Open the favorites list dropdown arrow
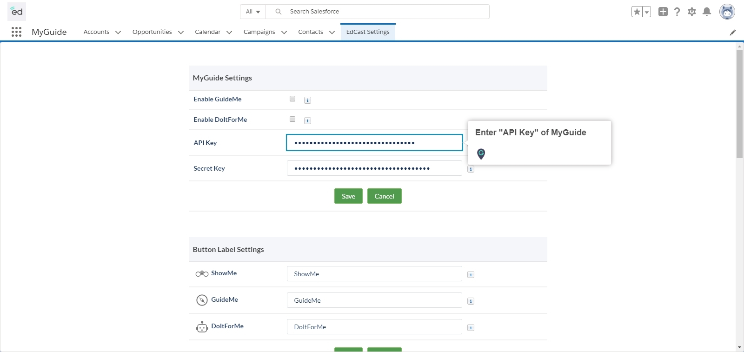The image size is (744, 352). click(647, 12)
